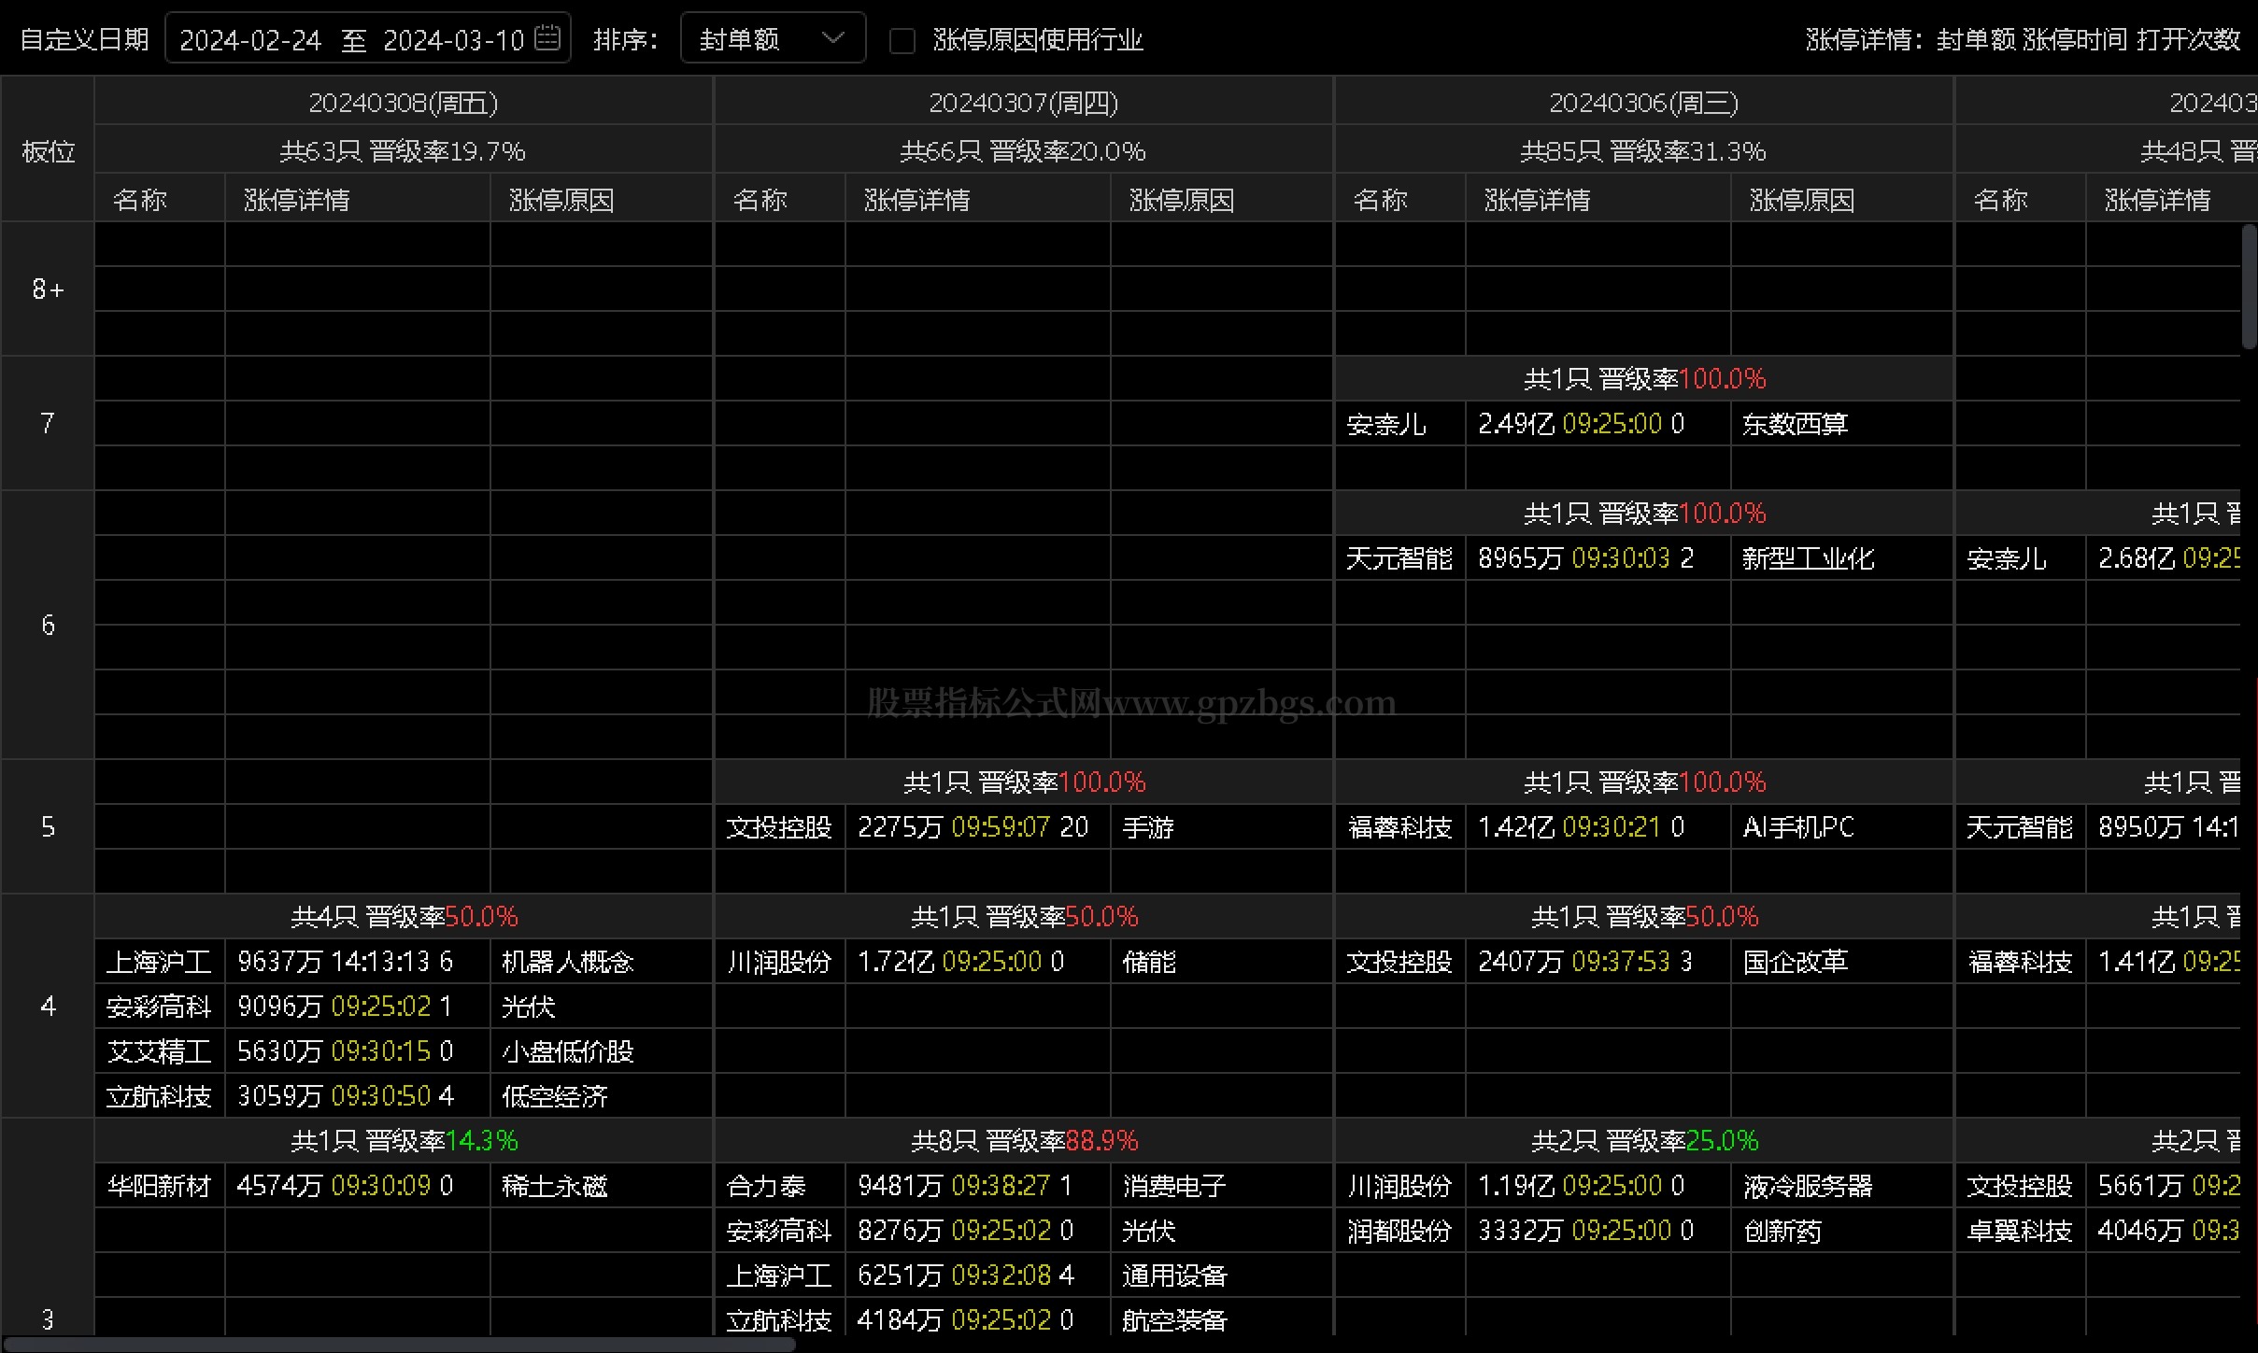Select 安彩高科 in 20240307 board 3

point(780,1231)
